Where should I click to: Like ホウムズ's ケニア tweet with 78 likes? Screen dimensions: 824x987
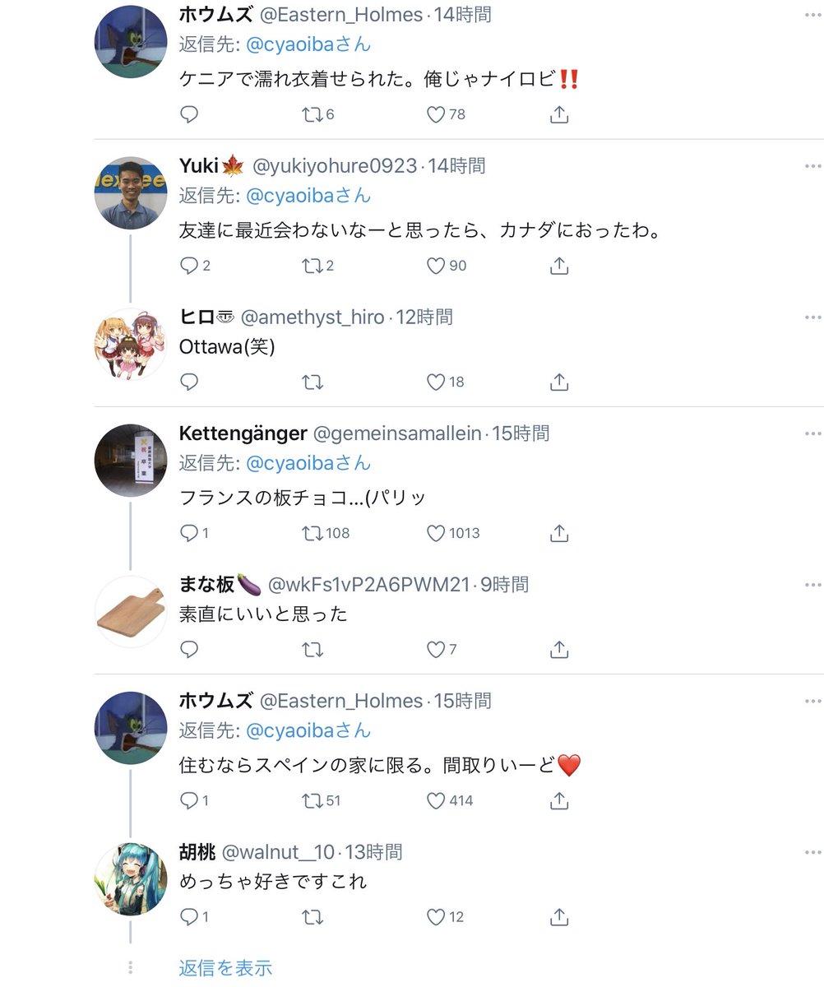click(x=436, y=114)
